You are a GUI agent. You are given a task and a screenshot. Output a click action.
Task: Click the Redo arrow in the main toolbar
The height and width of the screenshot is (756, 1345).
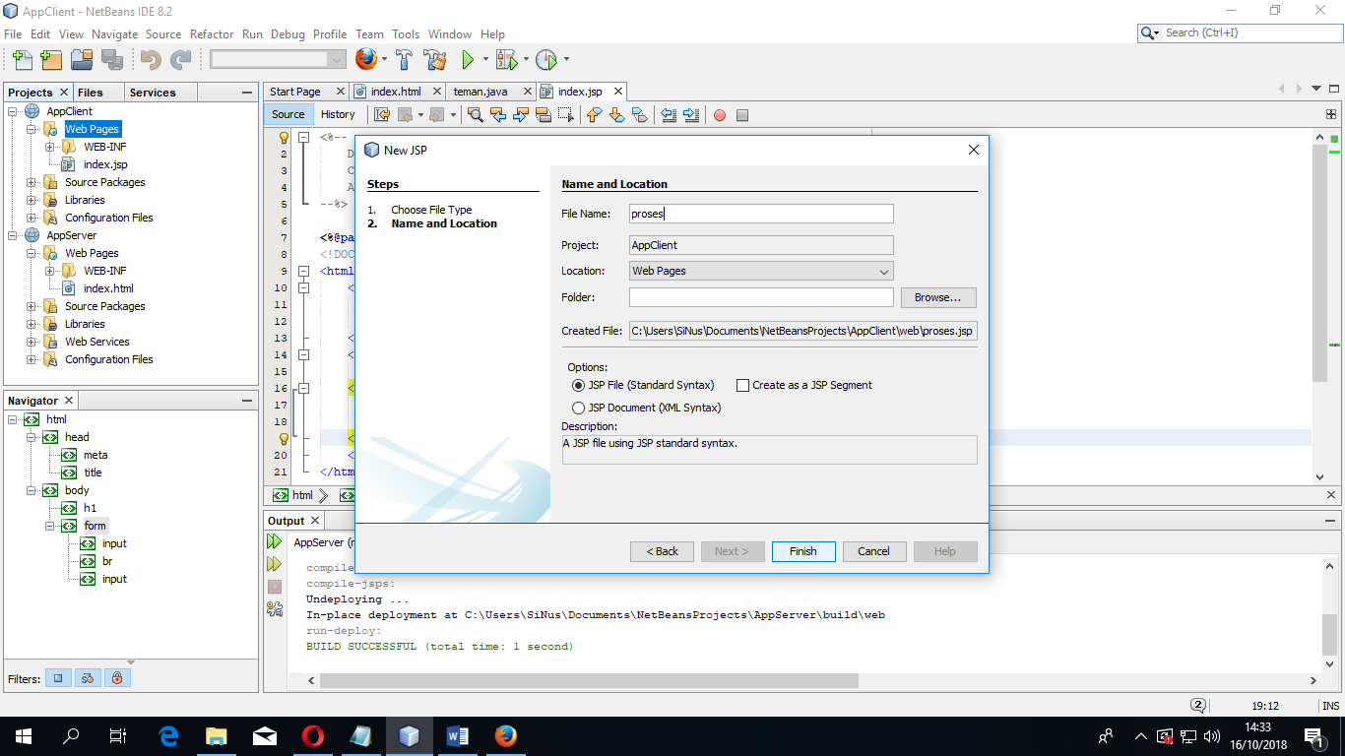pyautogui.click(x=181, y=60)
